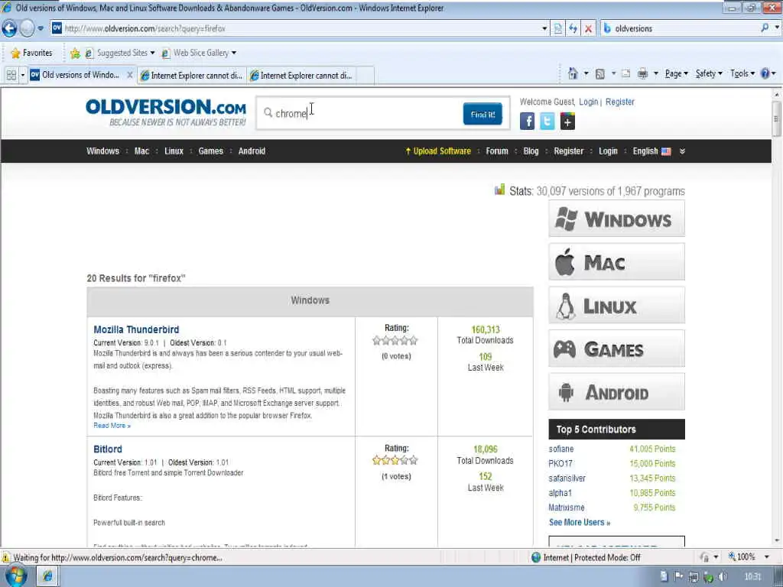Screen dimensions: 783x587
Task: Open the Page menu dropdown
Action: click(x=676, y=74)
